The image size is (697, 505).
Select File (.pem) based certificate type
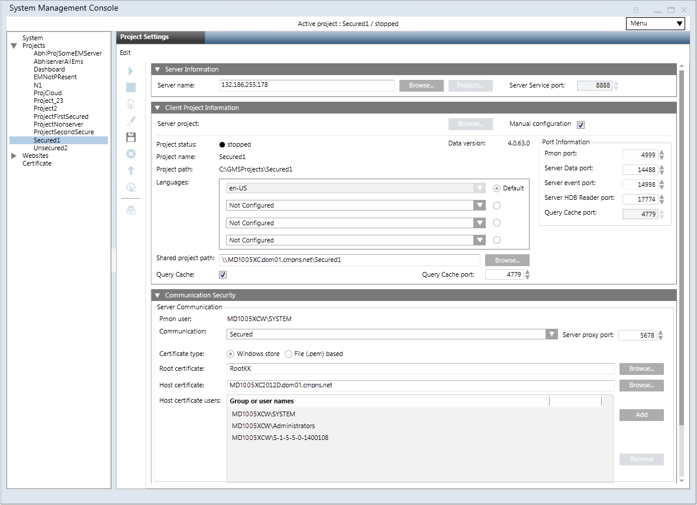(289, 354)
